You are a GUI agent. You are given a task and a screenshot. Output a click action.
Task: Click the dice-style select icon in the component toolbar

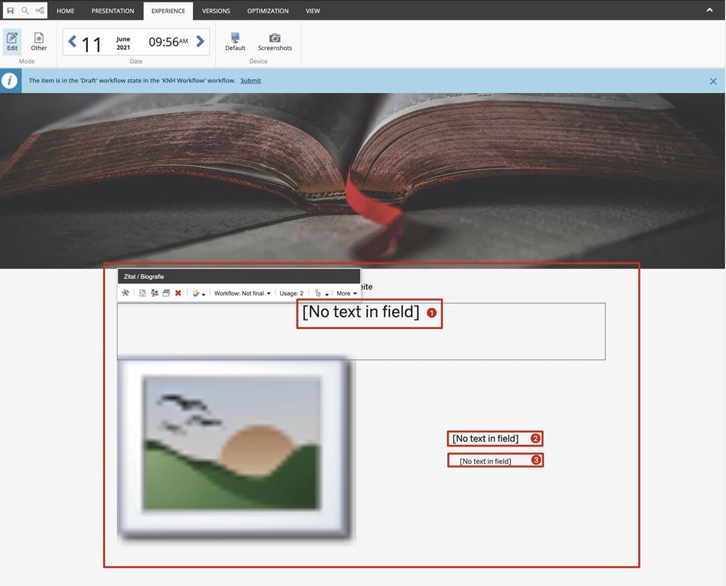click(x=142, y=293)
